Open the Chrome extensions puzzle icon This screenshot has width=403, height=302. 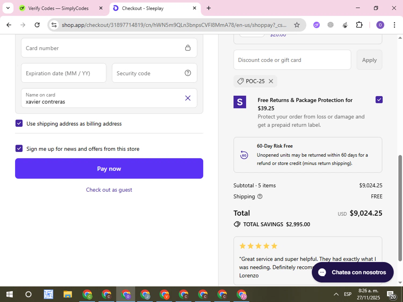tap(359, 25)
